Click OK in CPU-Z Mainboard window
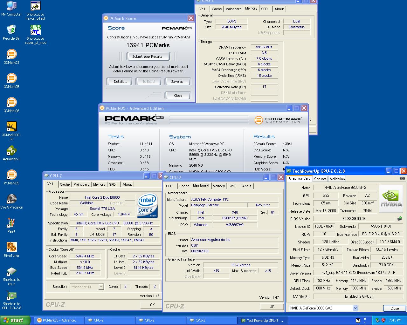The width and height of the screenshot is (407, 325). 272,306
